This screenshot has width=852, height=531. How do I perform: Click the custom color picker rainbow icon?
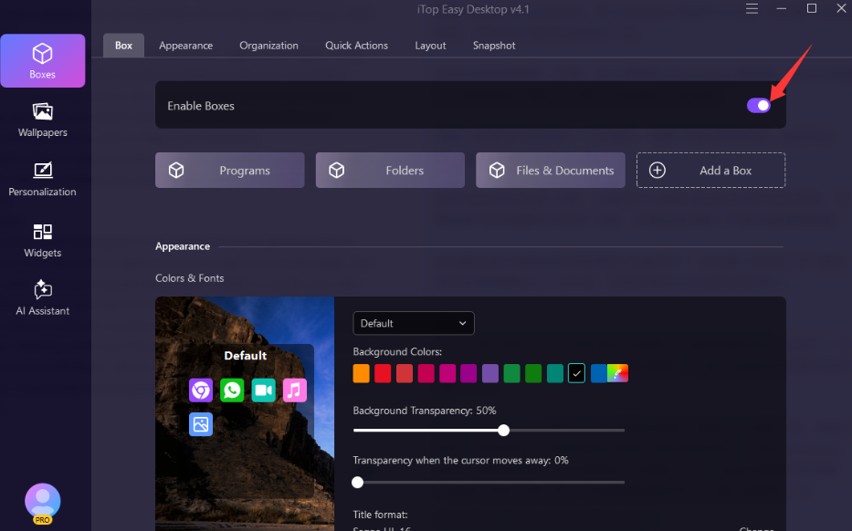click(619, 373)
